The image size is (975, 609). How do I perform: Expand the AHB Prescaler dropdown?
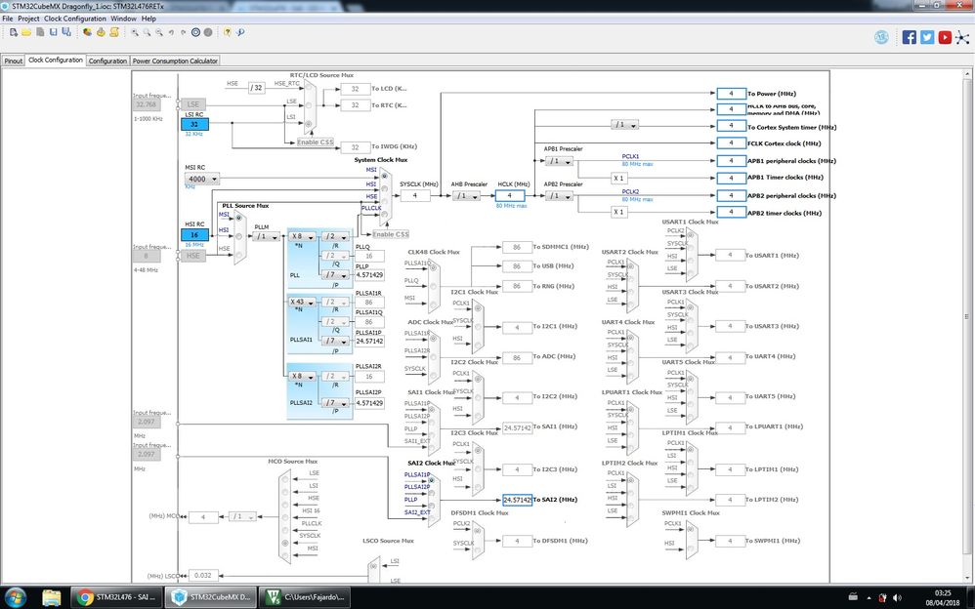pos(466,196)
